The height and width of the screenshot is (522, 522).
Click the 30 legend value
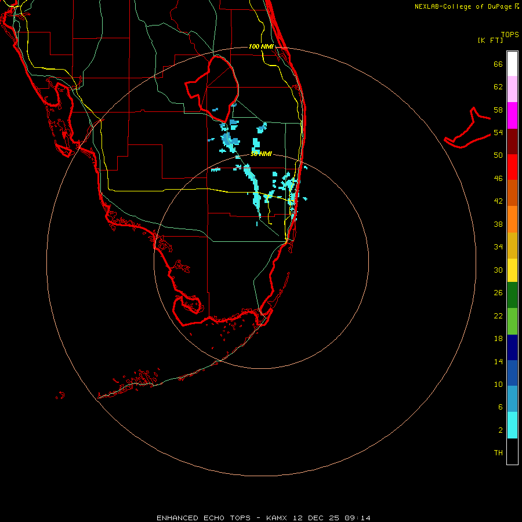[498, 270]
